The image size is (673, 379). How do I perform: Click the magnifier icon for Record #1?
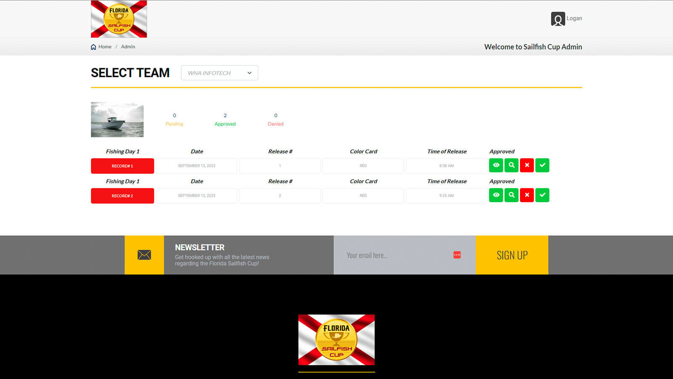tap(511, 165)
